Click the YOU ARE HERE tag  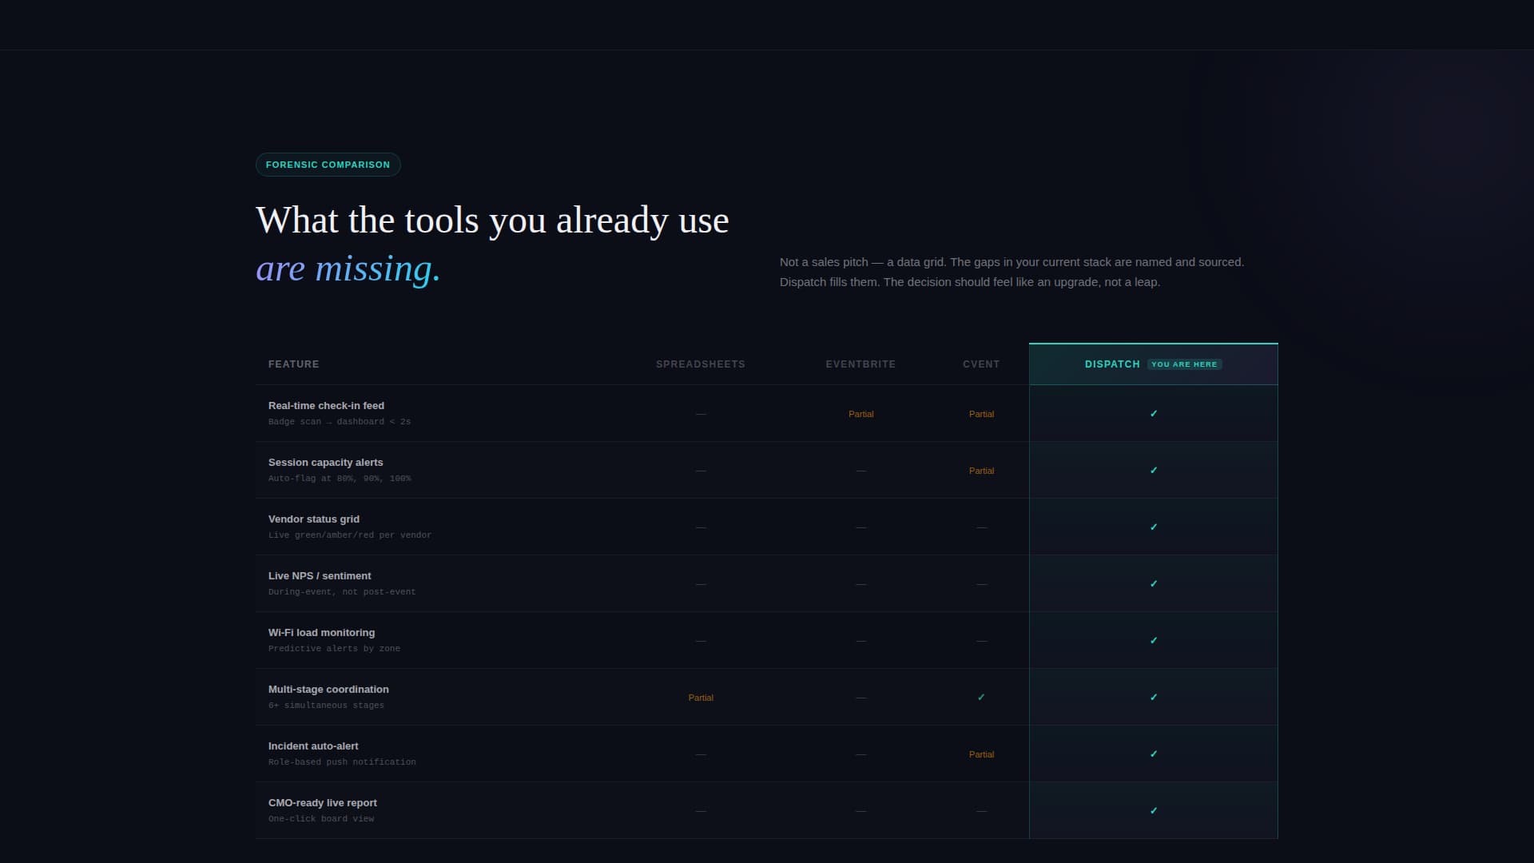[x=1184, y=364]
